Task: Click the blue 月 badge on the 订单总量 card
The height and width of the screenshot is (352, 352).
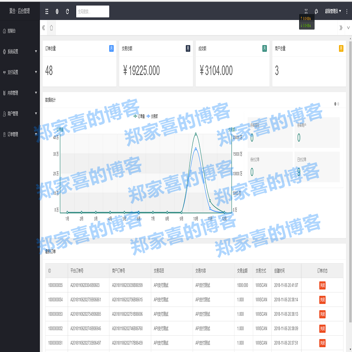Action: tap(111, 48)
